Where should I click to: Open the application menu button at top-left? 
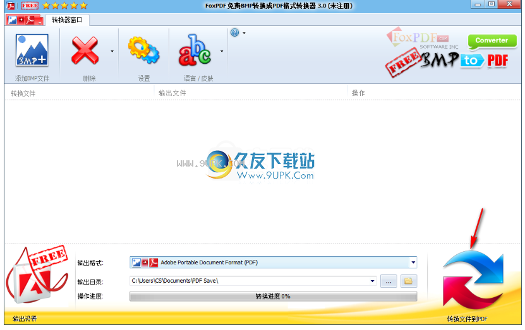tap(25, 20)
